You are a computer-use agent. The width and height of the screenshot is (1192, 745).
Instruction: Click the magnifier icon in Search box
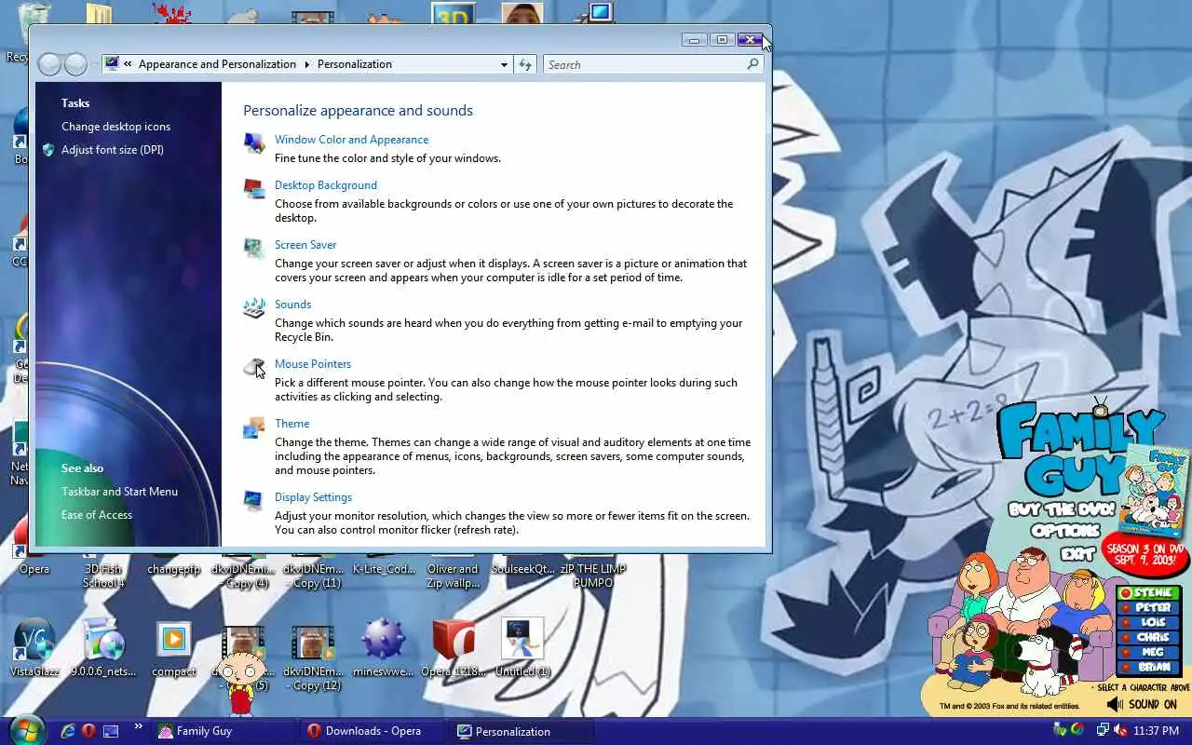[x=752, y=64]
